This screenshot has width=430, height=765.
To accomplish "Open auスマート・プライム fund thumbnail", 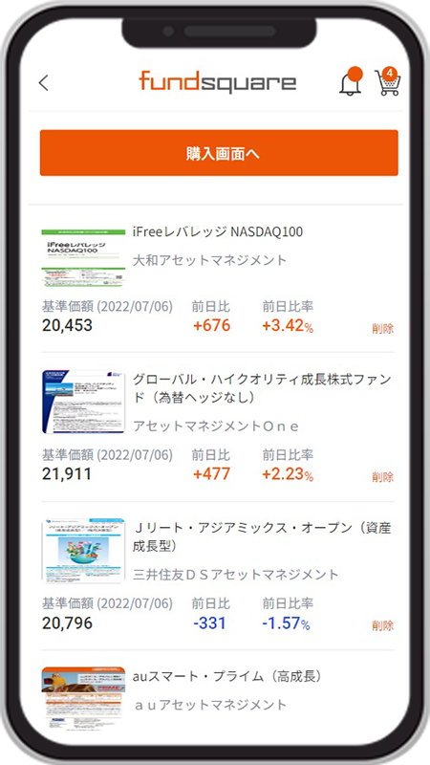I will pos(83,698).
